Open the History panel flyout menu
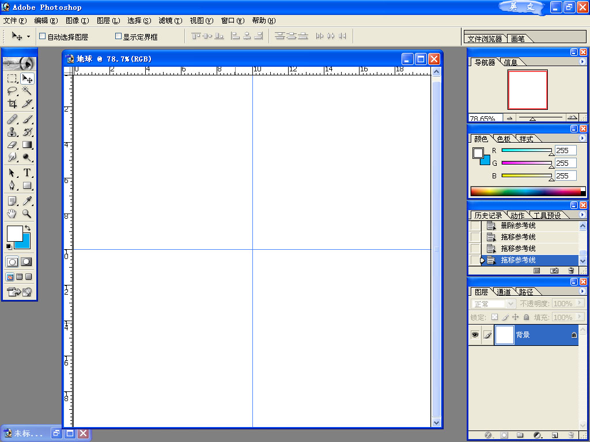This screenshot has width=590, height=442. [583, 215]
